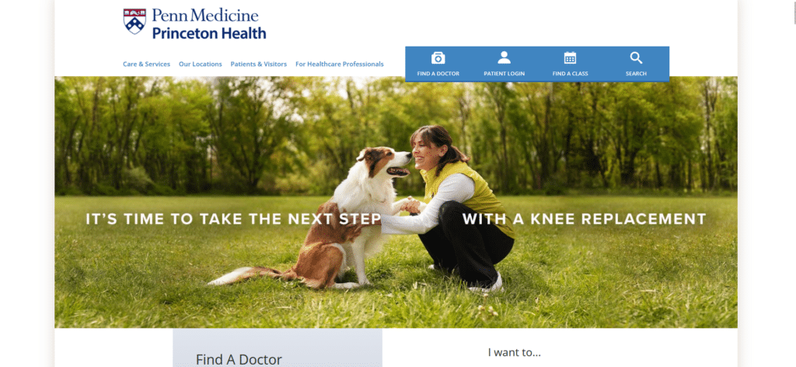Click the PATIENT LOGIN text label
This screenshot has height=367, width=796.
tap(504, 74)
